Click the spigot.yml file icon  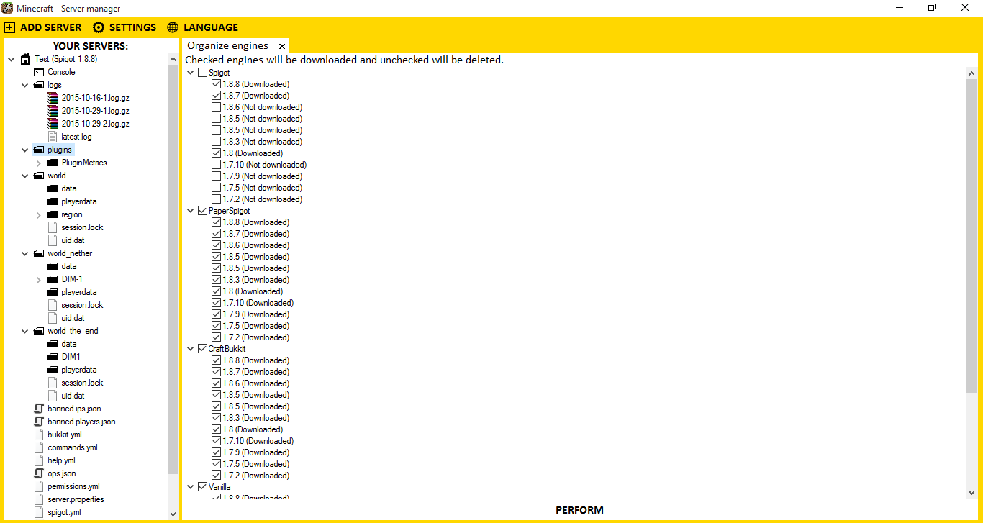[39, 512]
